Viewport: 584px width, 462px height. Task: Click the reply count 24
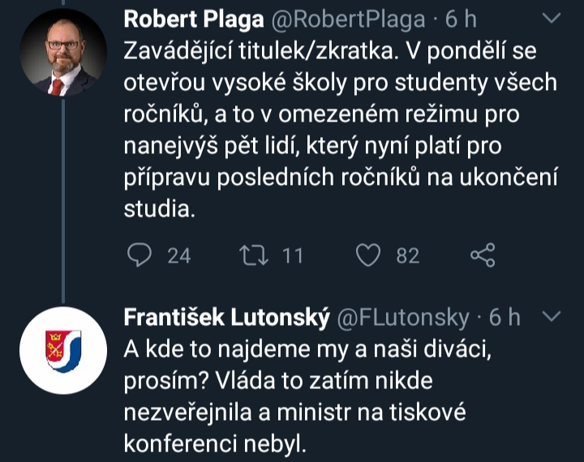coord(178,255)
